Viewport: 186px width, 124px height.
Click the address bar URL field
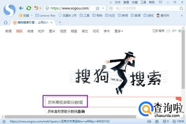(70, 8)
